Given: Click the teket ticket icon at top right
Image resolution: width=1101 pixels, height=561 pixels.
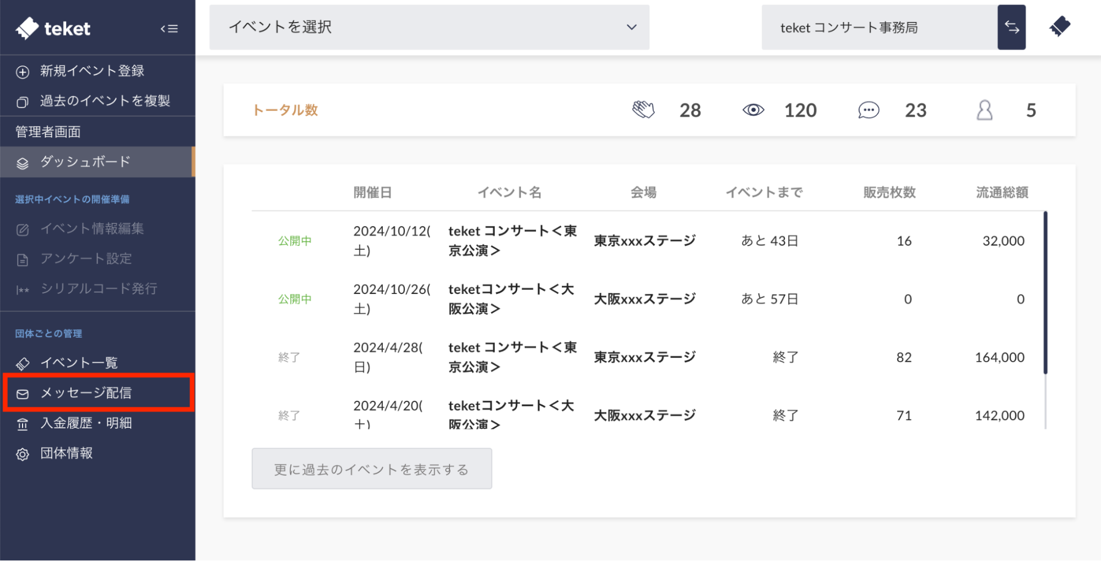Looking at the screenshot, I should click(x=1060, y=26).
